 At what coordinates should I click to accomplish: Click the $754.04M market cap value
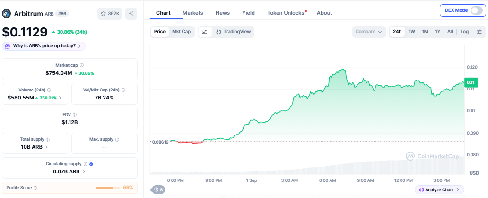pos(59,73)
